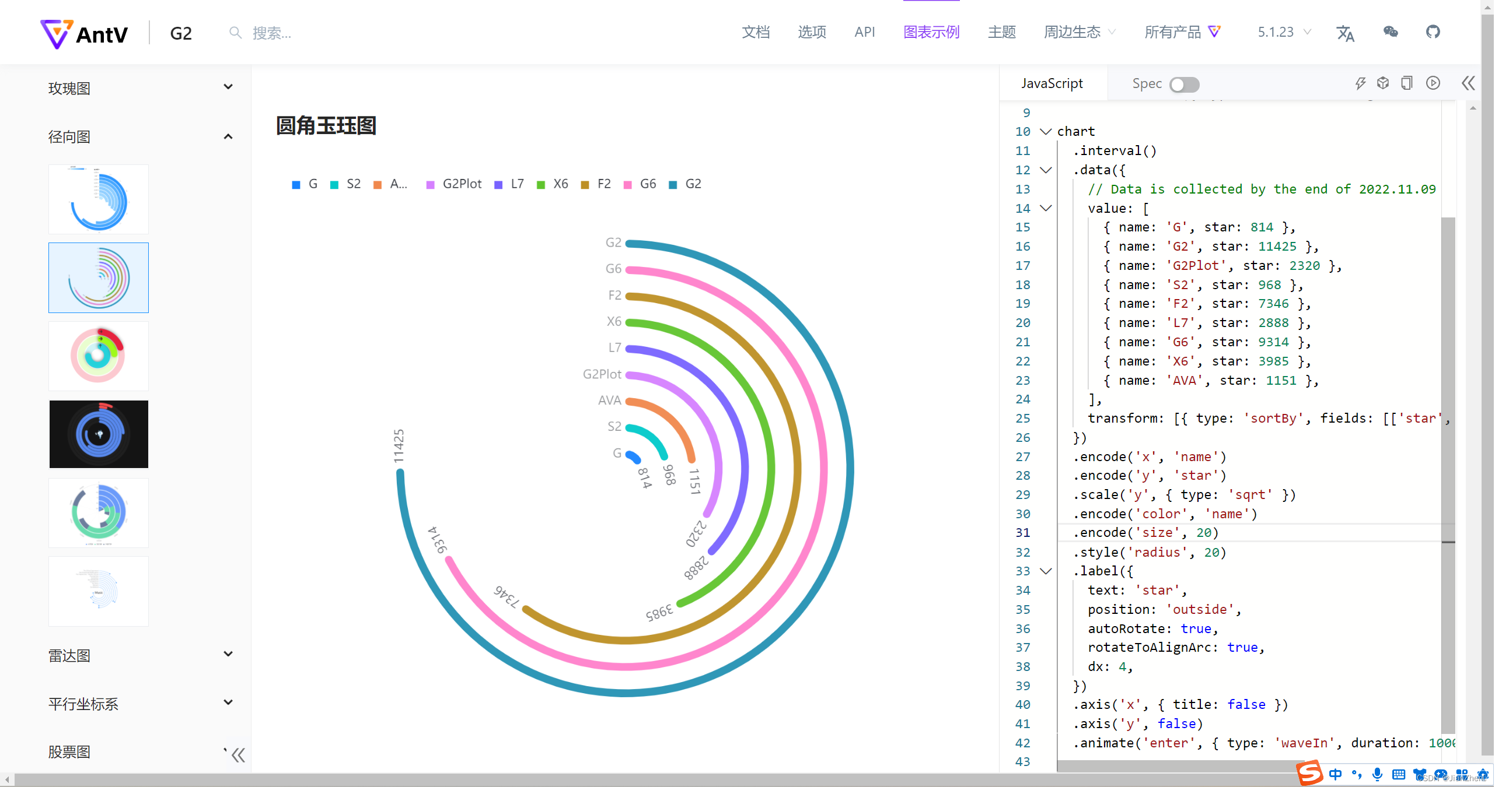This screenshot has width=1495, height=787.
Task: Click the AntV products triangle icon
Action: pos(1214,31)
